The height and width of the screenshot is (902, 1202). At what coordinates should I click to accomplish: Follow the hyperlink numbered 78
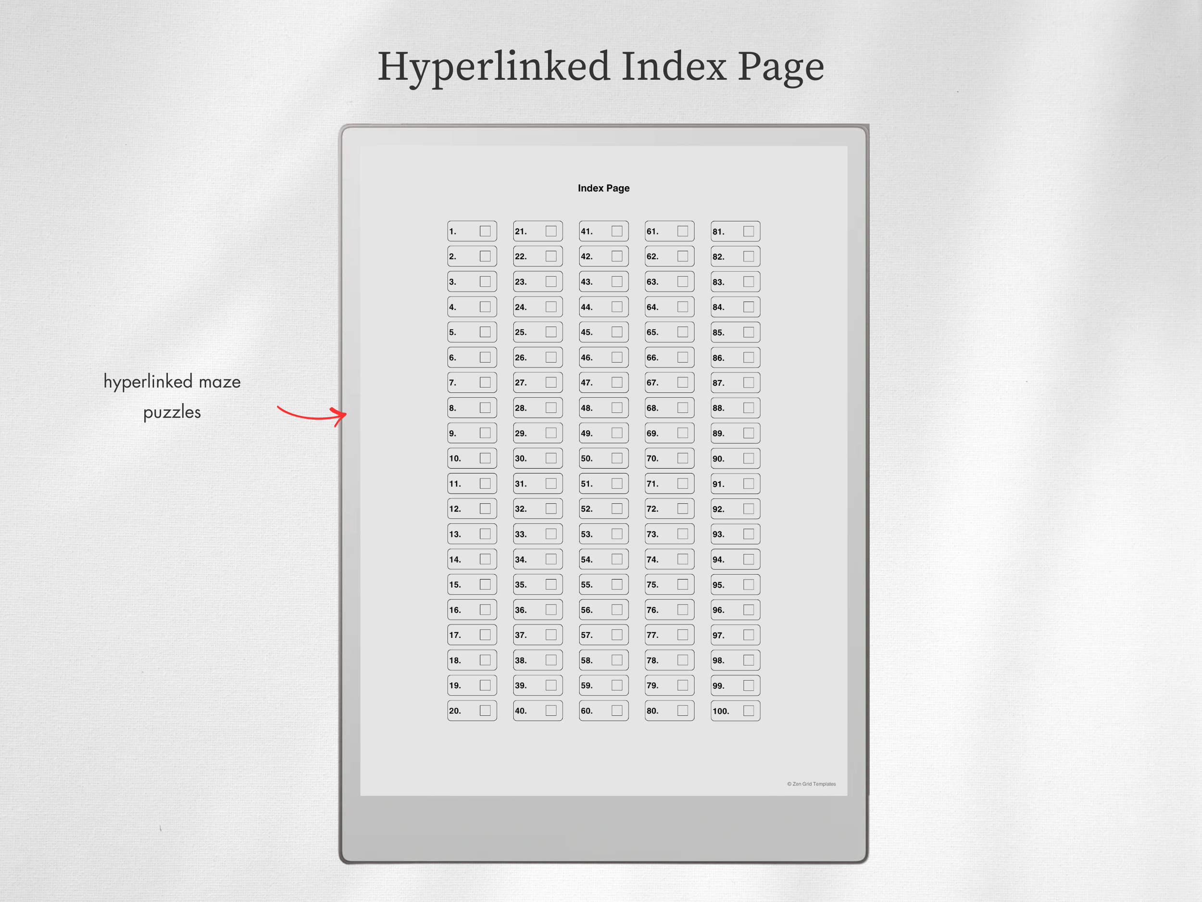[x=669, y=660]
